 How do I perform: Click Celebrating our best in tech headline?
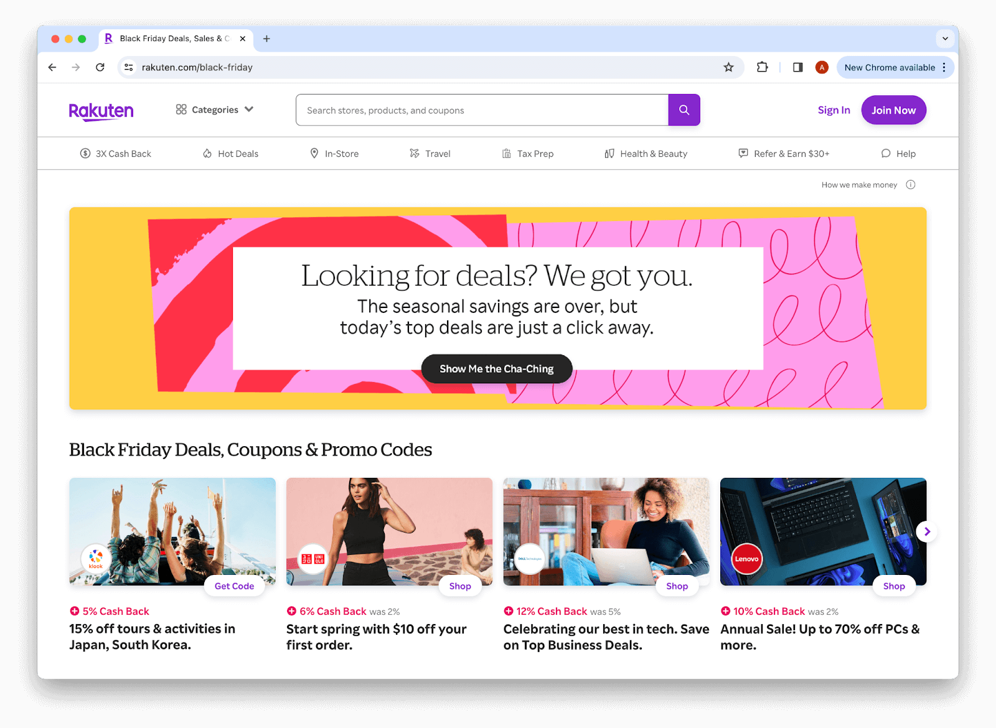pos(606,637)
